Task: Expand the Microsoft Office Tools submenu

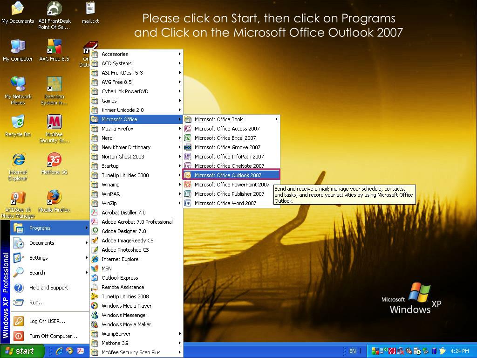Action: 231,119
